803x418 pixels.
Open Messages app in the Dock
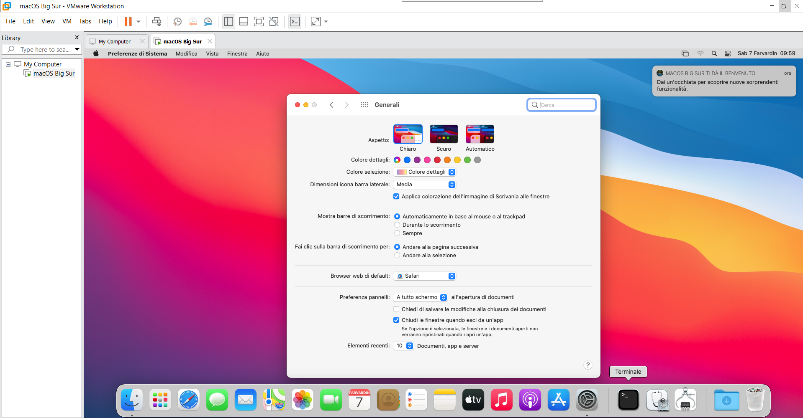(217, 400)
